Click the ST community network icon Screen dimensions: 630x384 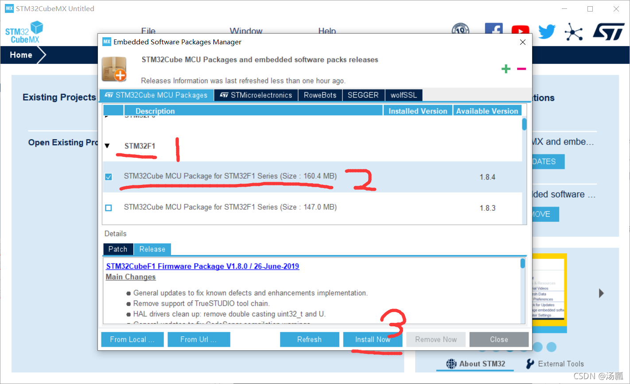[574, 32]
